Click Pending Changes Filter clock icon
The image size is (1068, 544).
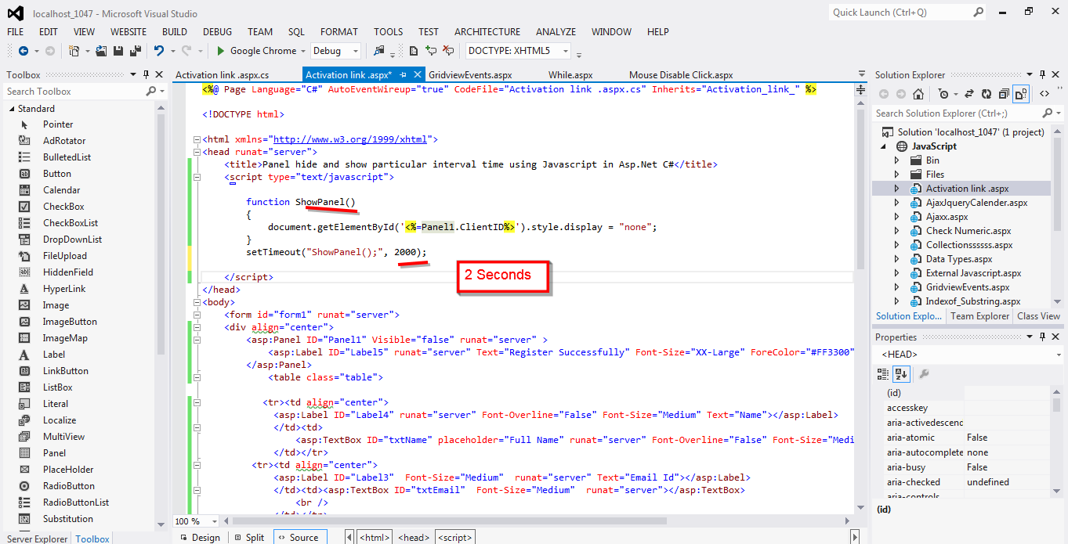[x=943, y=94]
